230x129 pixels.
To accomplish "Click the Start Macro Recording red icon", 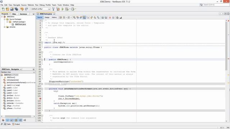I will pyautogui.click(x=110, y=18).
